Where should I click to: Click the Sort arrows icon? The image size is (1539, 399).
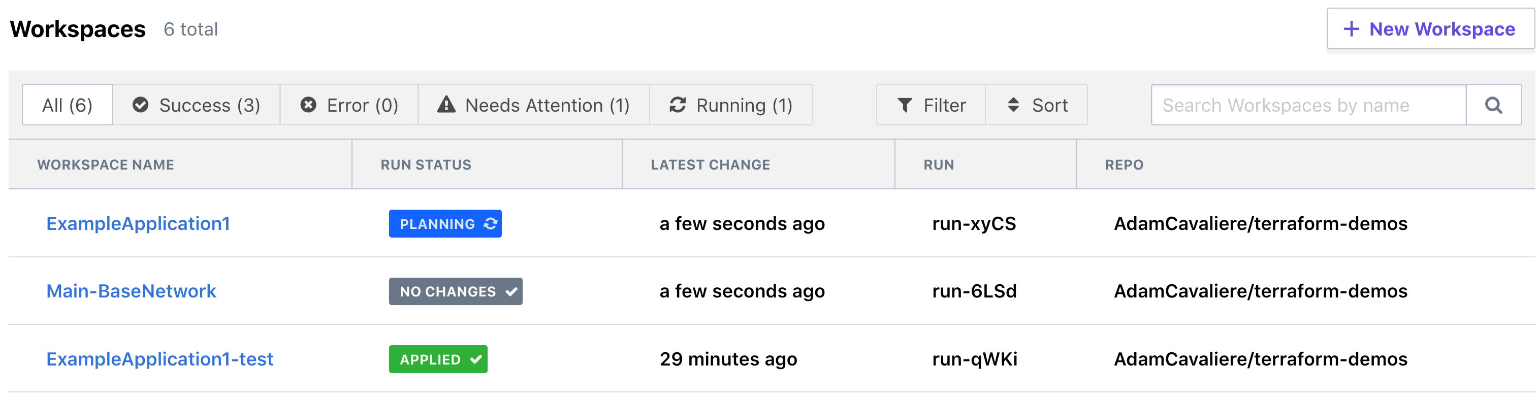pos(1013,105)
